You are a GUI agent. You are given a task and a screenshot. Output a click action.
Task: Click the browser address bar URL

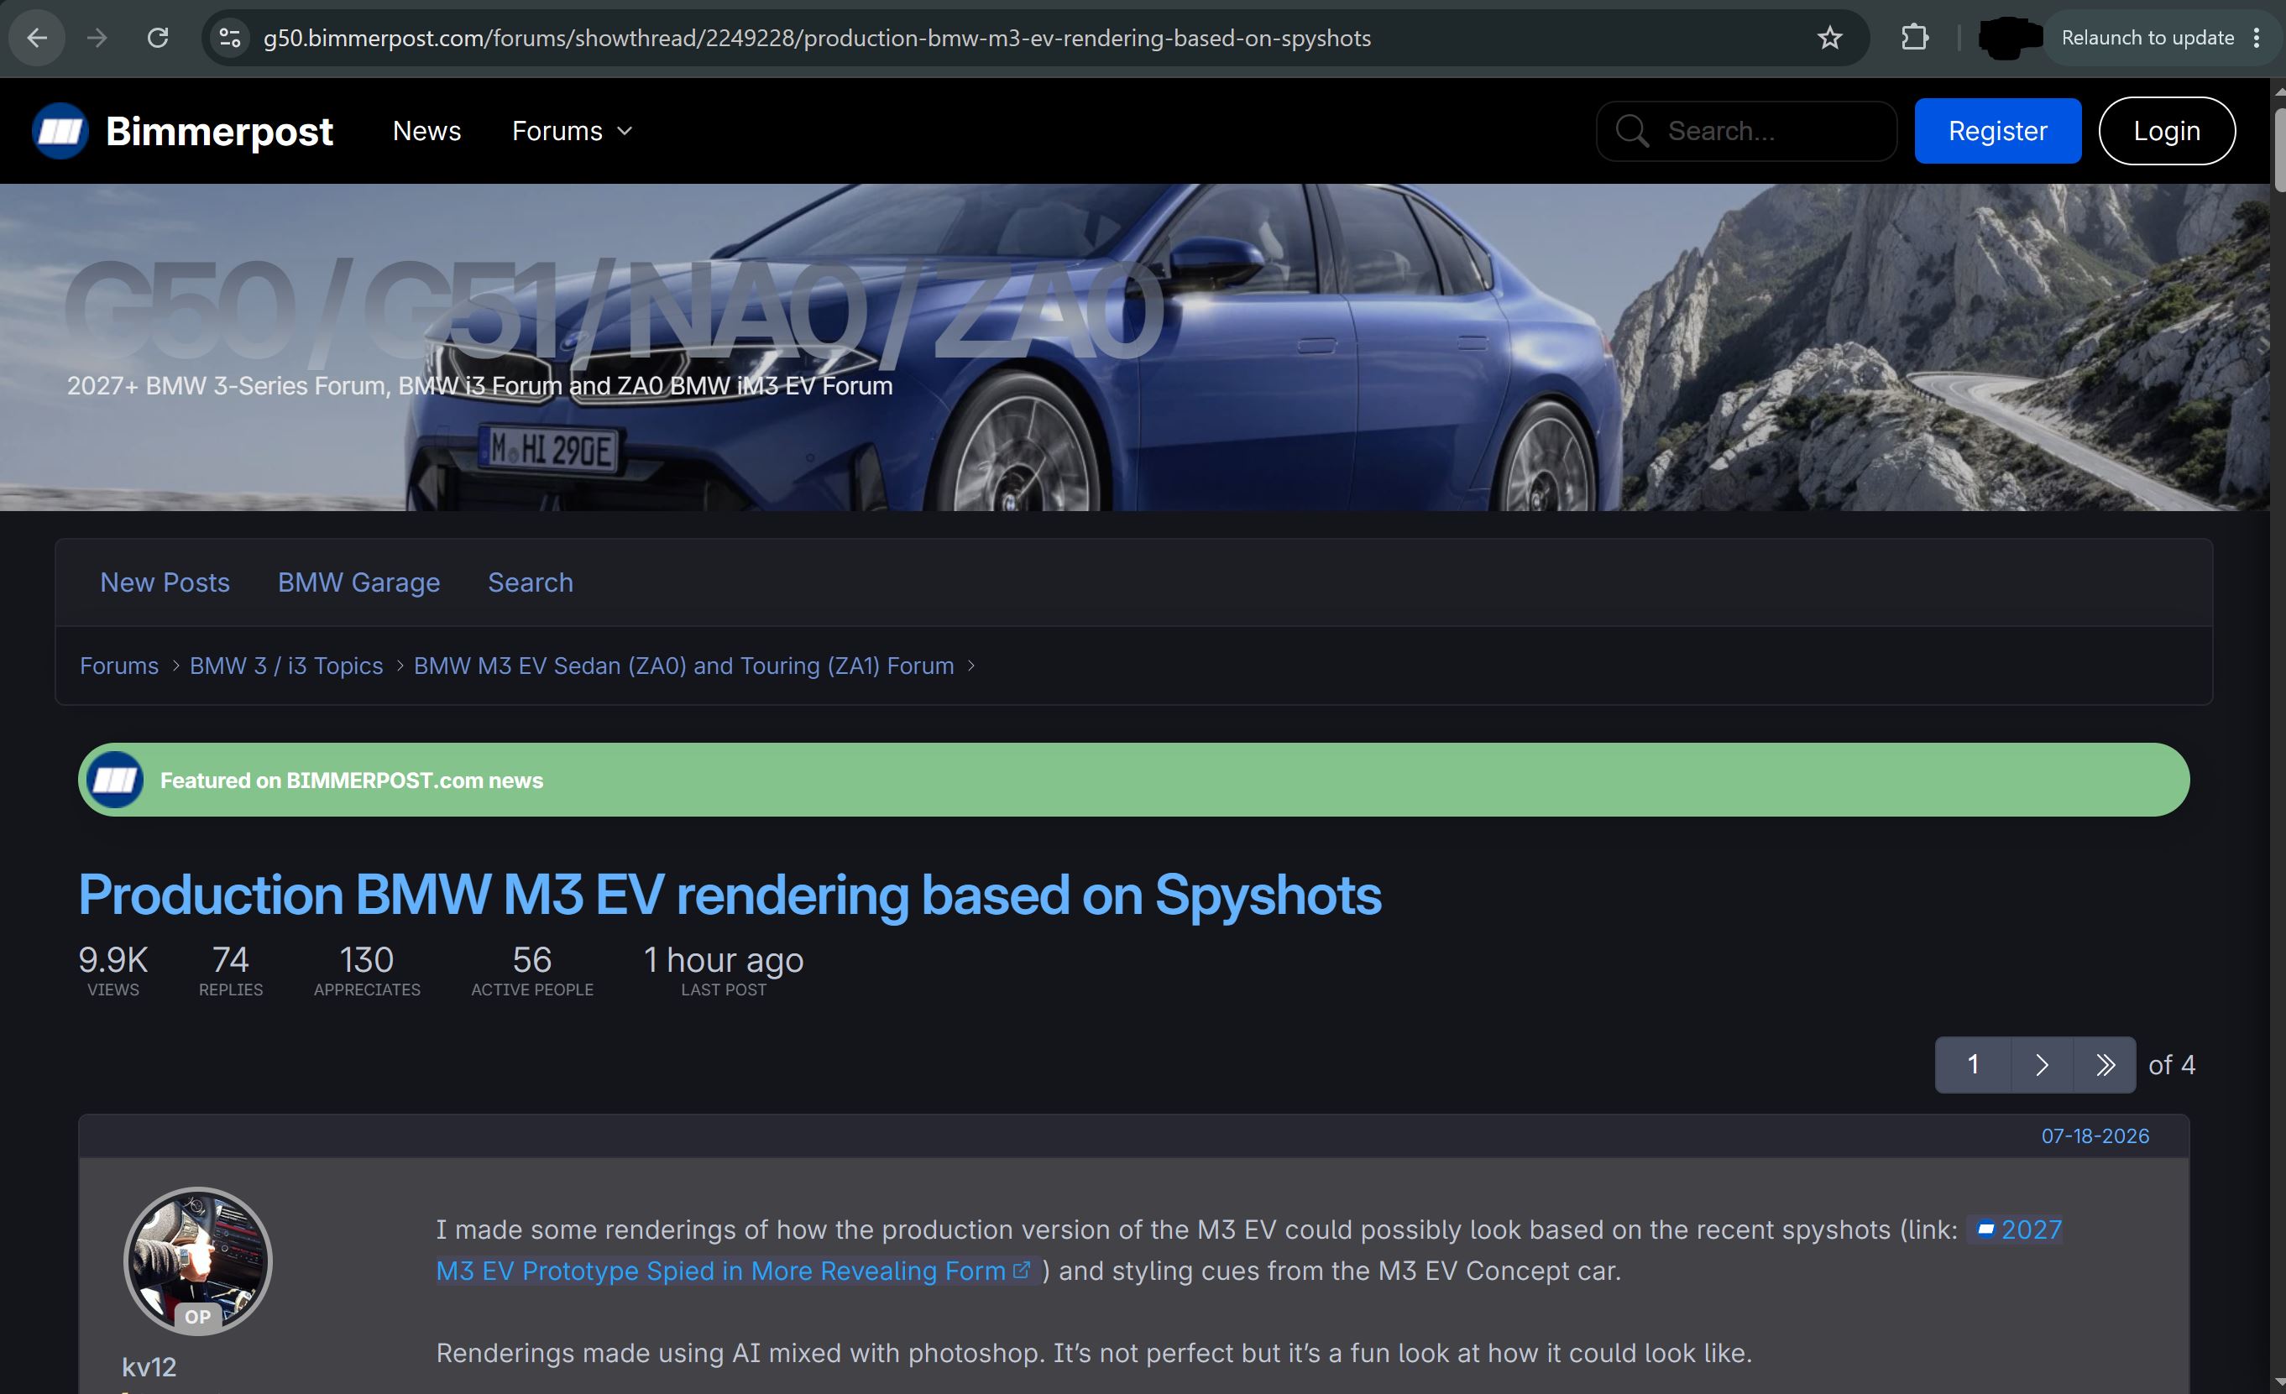point(816,38)
